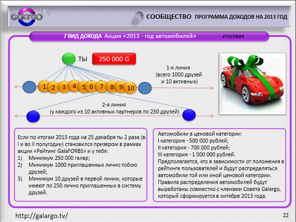This screenshot has width=296, height=222.
Task: Click the red 250 000 G button
Action: [x=114, y=59]
